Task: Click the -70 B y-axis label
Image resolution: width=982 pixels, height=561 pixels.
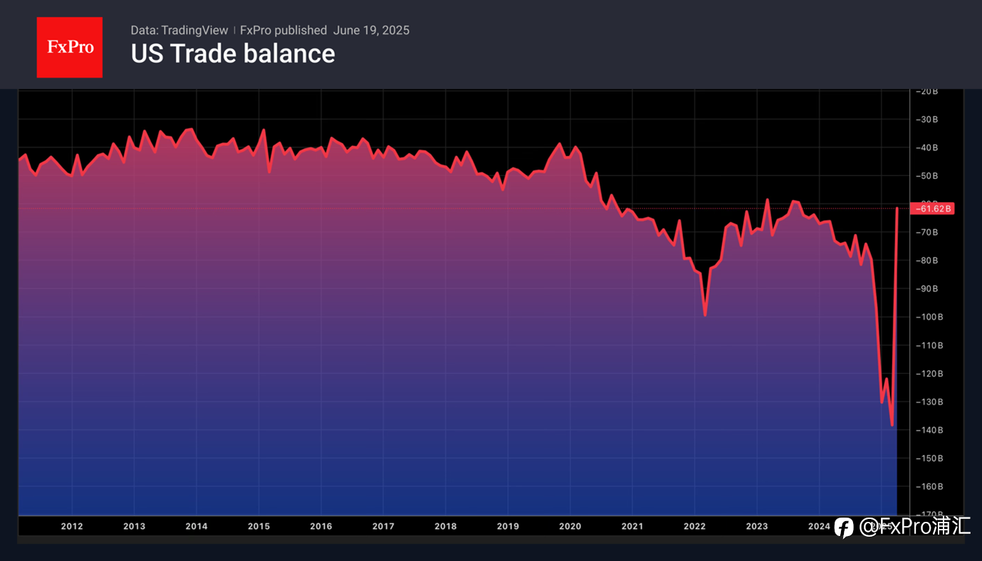Action: (x=927, y=232)
